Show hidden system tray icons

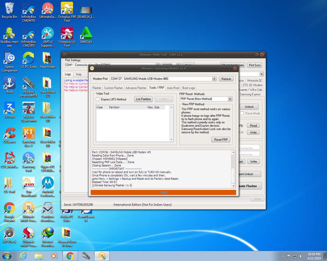point(283,256)
